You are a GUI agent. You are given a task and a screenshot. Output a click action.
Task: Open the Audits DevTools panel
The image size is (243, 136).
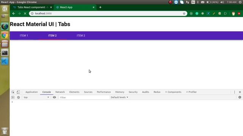(x=145, y=92)
